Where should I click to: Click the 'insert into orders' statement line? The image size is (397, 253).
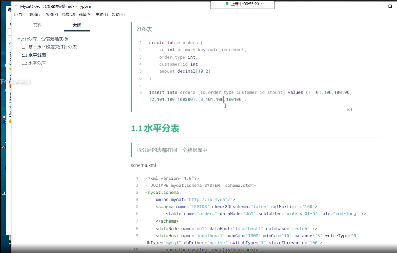click(252, 92)
